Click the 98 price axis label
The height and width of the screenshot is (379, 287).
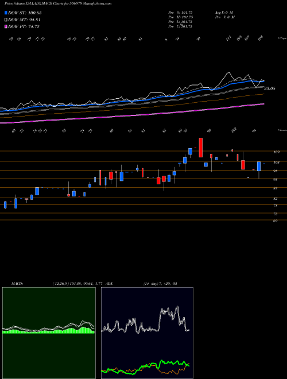pos(275,171)
